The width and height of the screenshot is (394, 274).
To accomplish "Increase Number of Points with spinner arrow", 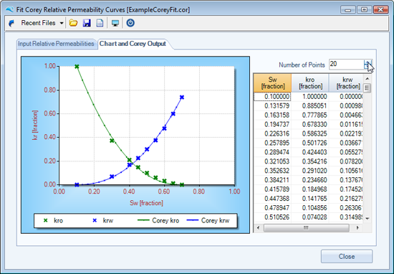I will click(368, 62).
